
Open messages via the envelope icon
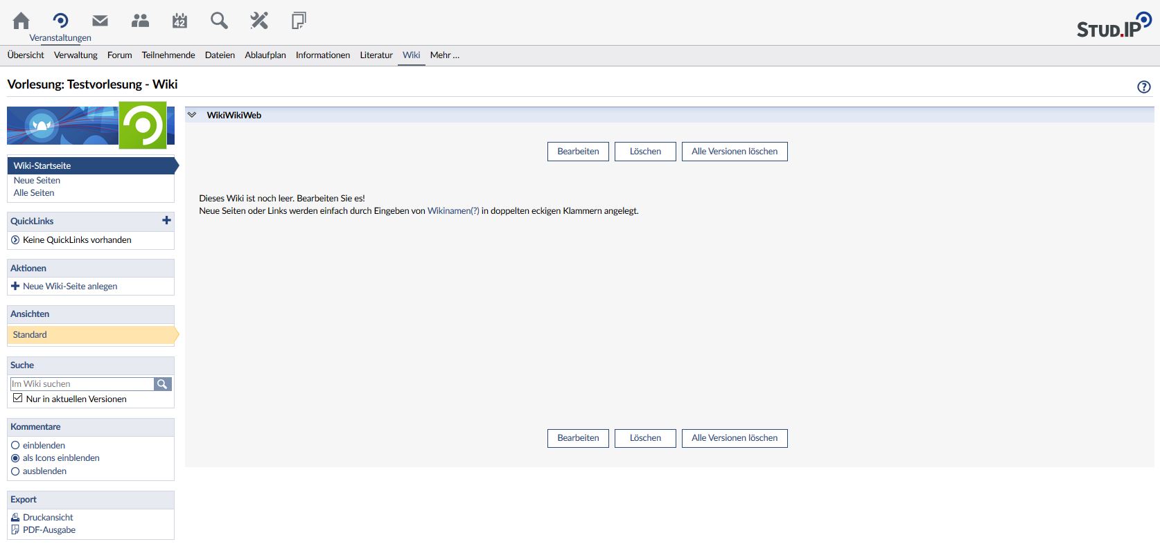tap(100, 21)
